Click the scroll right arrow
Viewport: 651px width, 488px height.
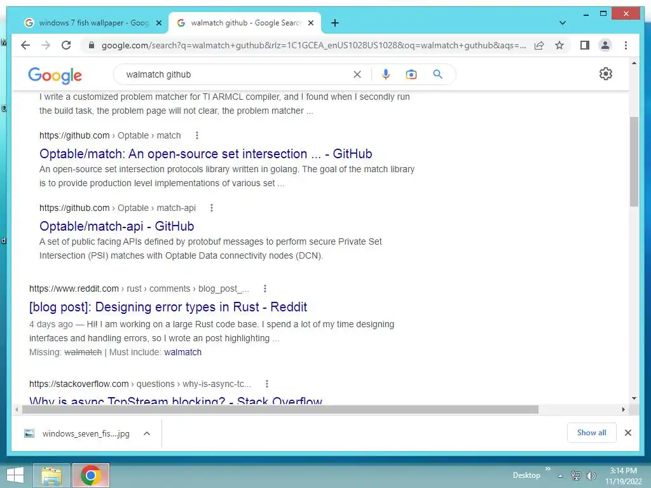(x=624, y=410)
